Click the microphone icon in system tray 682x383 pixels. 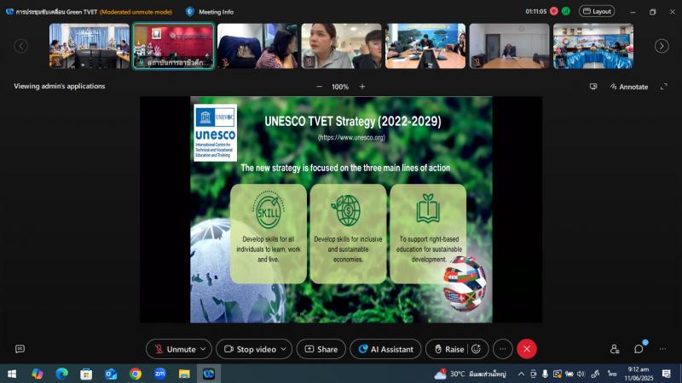point(545,374)
